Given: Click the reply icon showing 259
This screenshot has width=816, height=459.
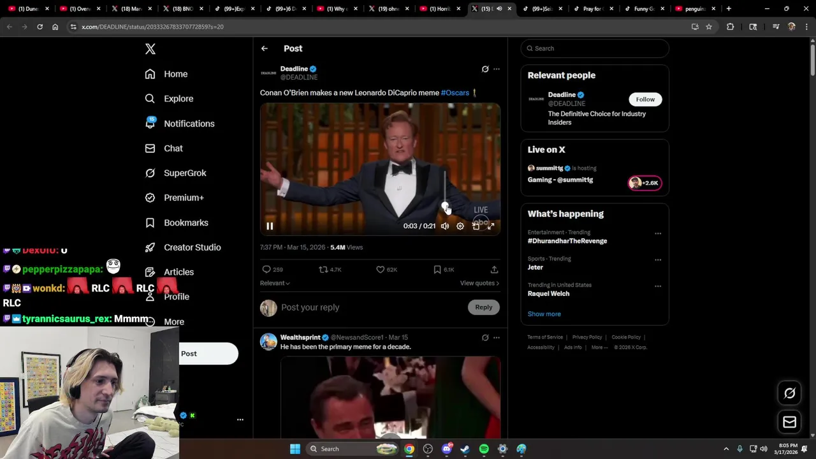Looking at the screenshot, I should 272,270.
